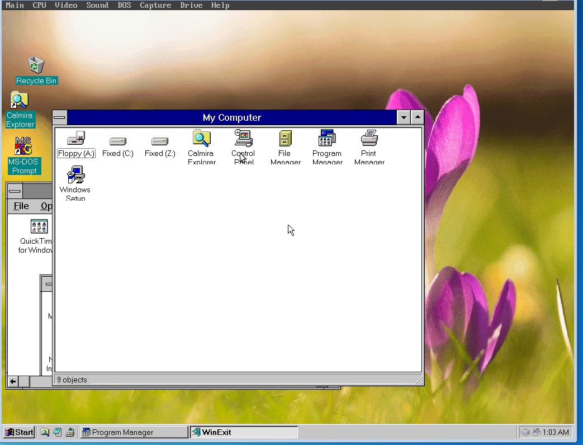Open the Floppy (A:) drive icon
Image resolution: width=583 pixels, height=445 pixels.
coord(76,138)
